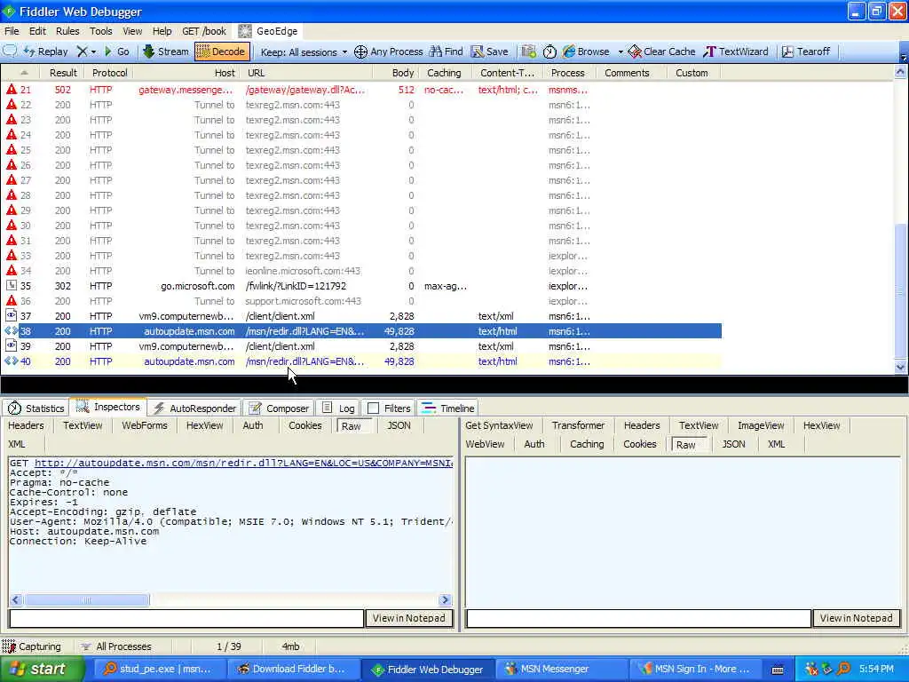Select response Caching tab

coord(587,444)
